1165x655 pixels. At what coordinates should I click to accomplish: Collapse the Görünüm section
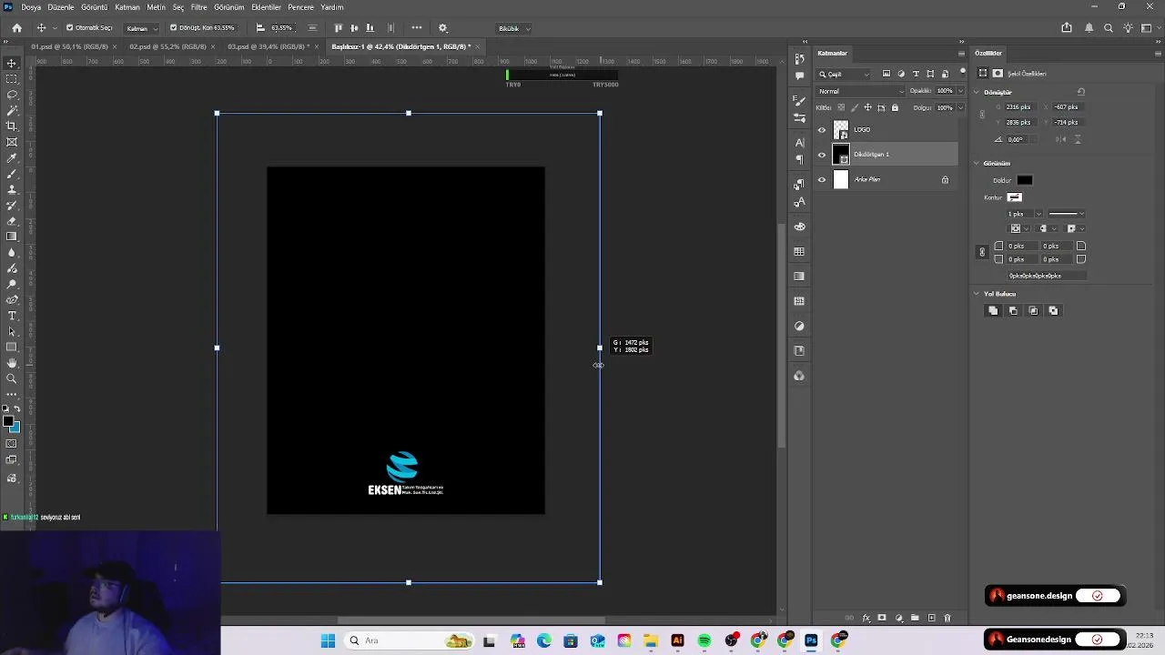(978, 164)
